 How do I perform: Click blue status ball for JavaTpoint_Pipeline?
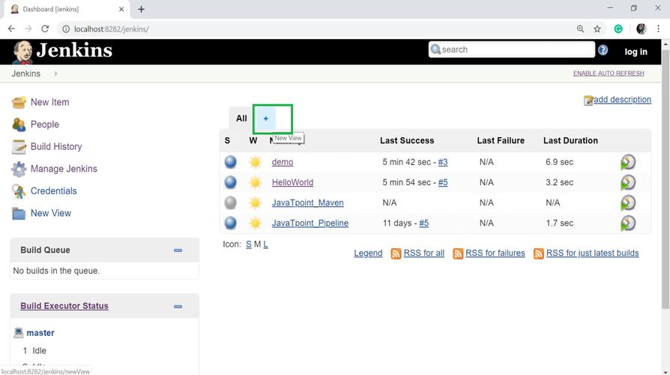click(x=230, y=223)
